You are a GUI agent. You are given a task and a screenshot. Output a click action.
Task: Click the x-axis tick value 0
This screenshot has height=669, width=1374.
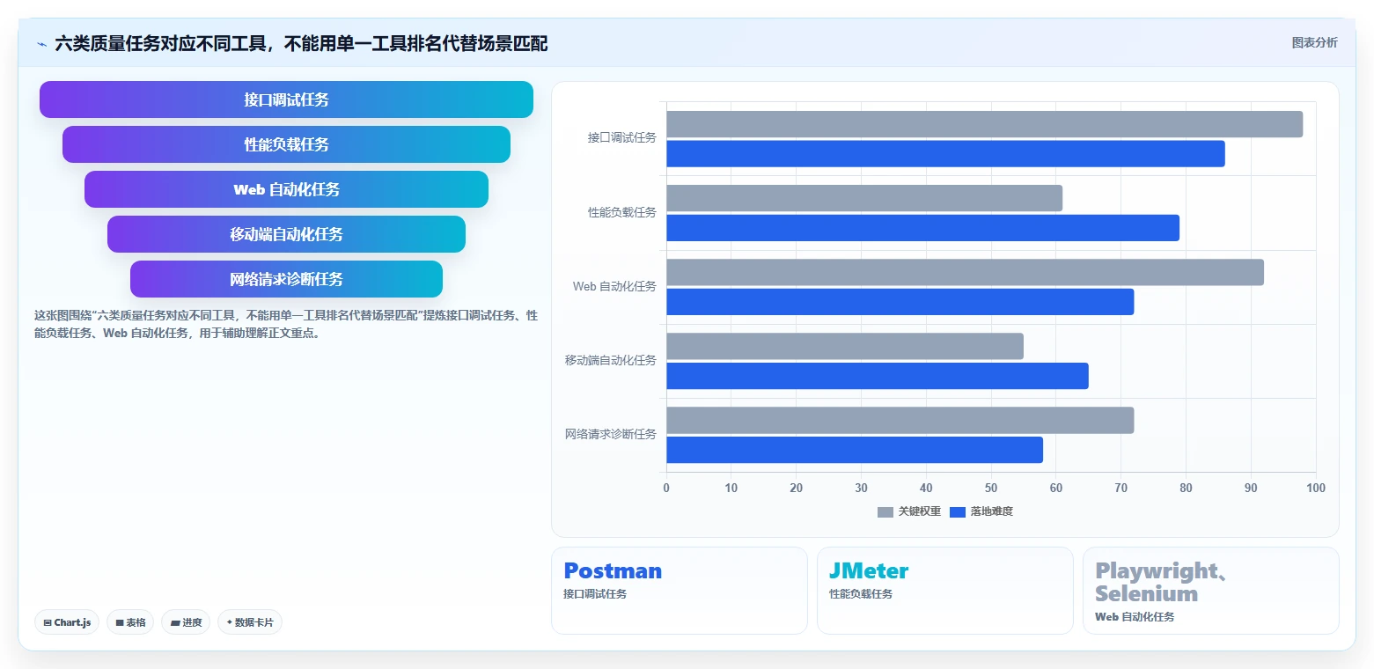click(x=666, y=489)
